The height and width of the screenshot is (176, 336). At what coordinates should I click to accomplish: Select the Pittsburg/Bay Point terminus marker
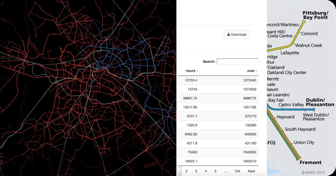pos(304,21)
